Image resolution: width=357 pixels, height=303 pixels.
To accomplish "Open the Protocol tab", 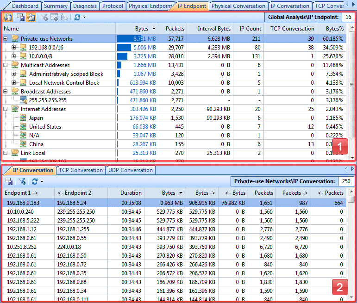I will point(113,6).
